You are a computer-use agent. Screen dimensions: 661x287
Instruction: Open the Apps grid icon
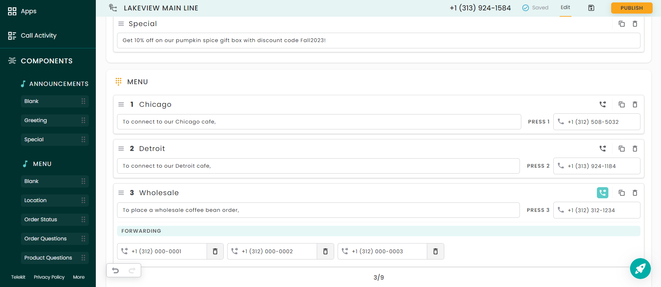click(12, 11)
